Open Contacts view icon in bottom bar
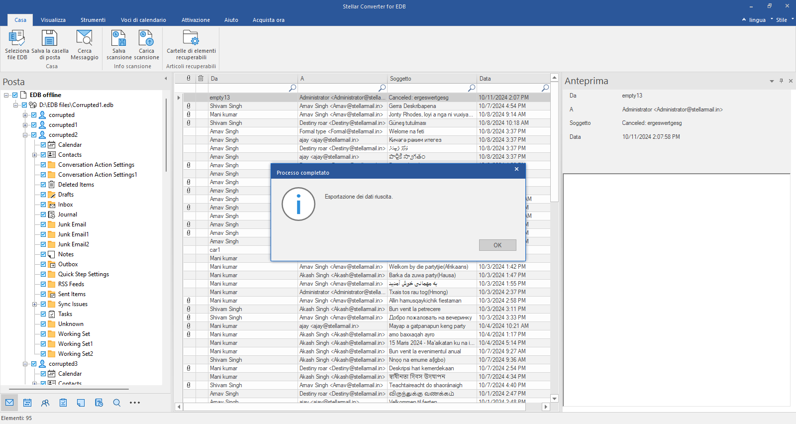Viewport: 796px width, 424px height. tap(45, 403)
